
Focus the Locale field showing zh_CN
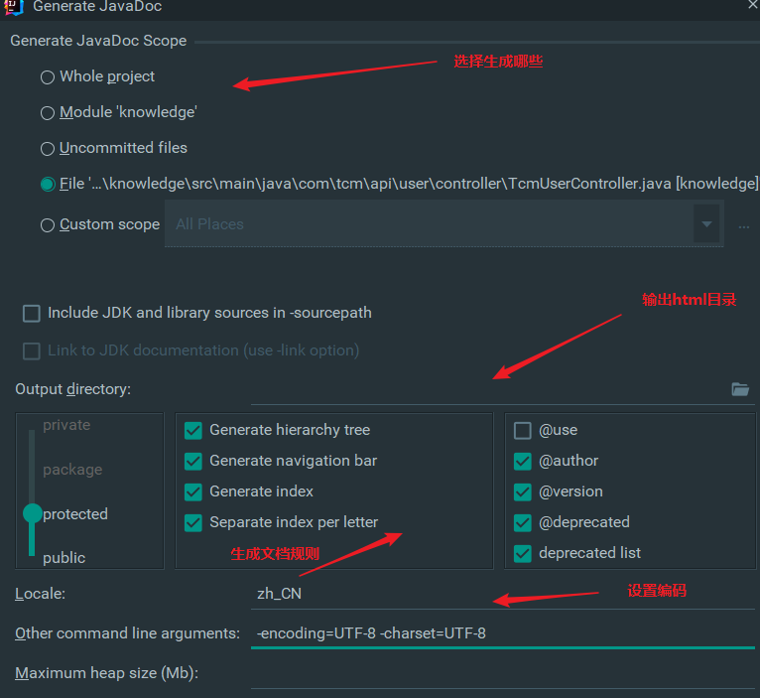point(503,594)
